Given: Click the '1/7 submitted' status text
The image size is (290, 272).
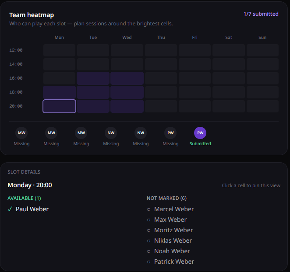Looking at the screenshot, I should [261, 14].
